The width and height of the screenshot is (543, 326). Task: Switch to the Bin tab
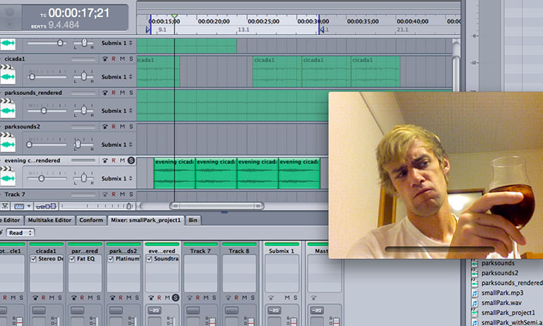pos(192,220)
